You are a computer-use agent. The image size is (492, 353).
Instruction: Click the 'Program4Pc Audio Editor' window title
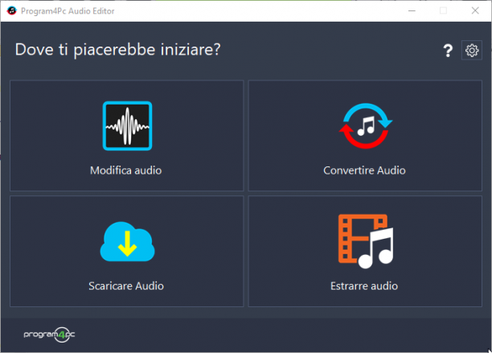68,11
